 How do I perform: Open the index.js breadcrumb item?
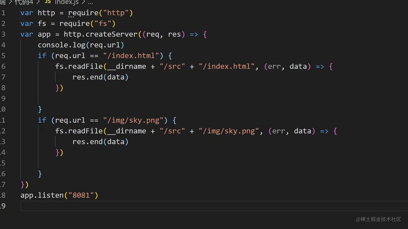[x=67, y=2]
